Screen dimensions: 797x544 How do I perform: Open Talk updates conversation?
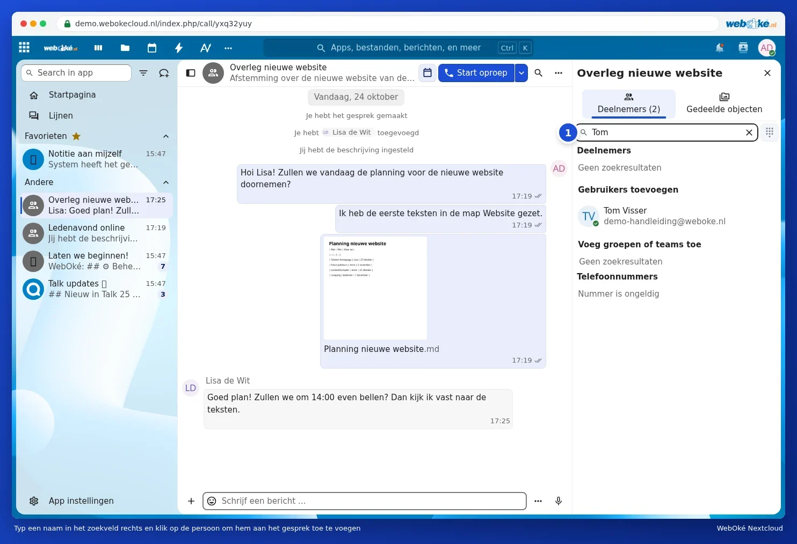97,289
